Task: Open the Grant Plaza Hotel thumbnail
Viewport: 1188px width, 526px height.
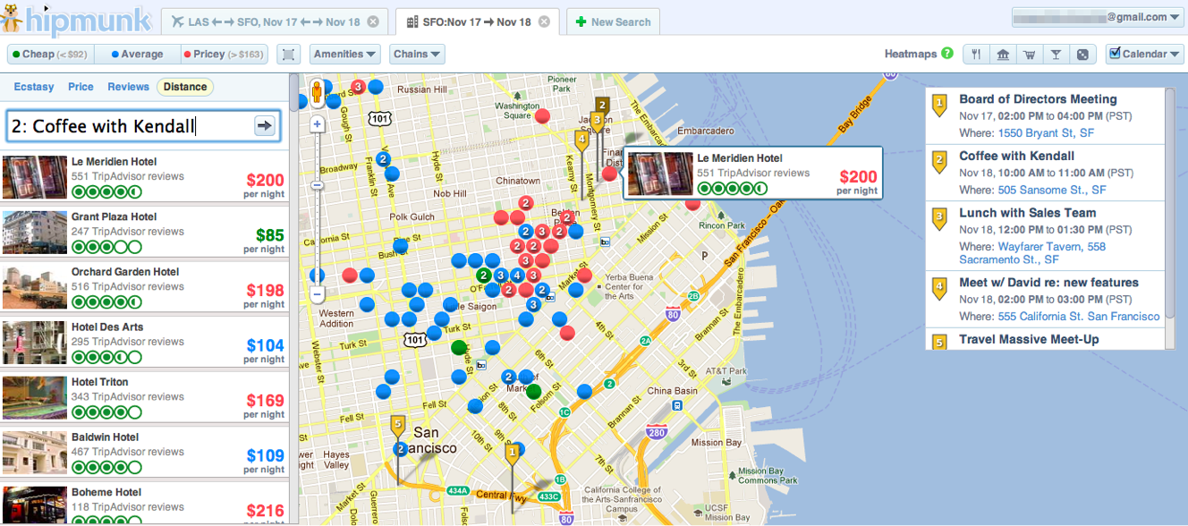Action: click(x=35, y=233)
